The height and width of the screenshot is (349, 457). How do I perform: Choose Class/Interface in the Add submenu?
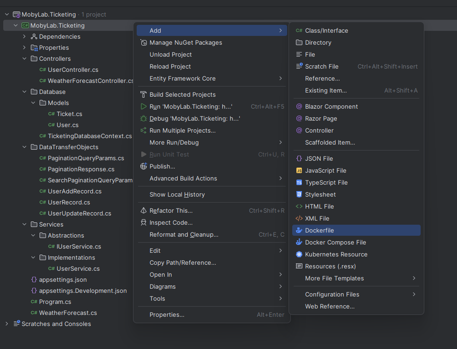coord(326,30)
